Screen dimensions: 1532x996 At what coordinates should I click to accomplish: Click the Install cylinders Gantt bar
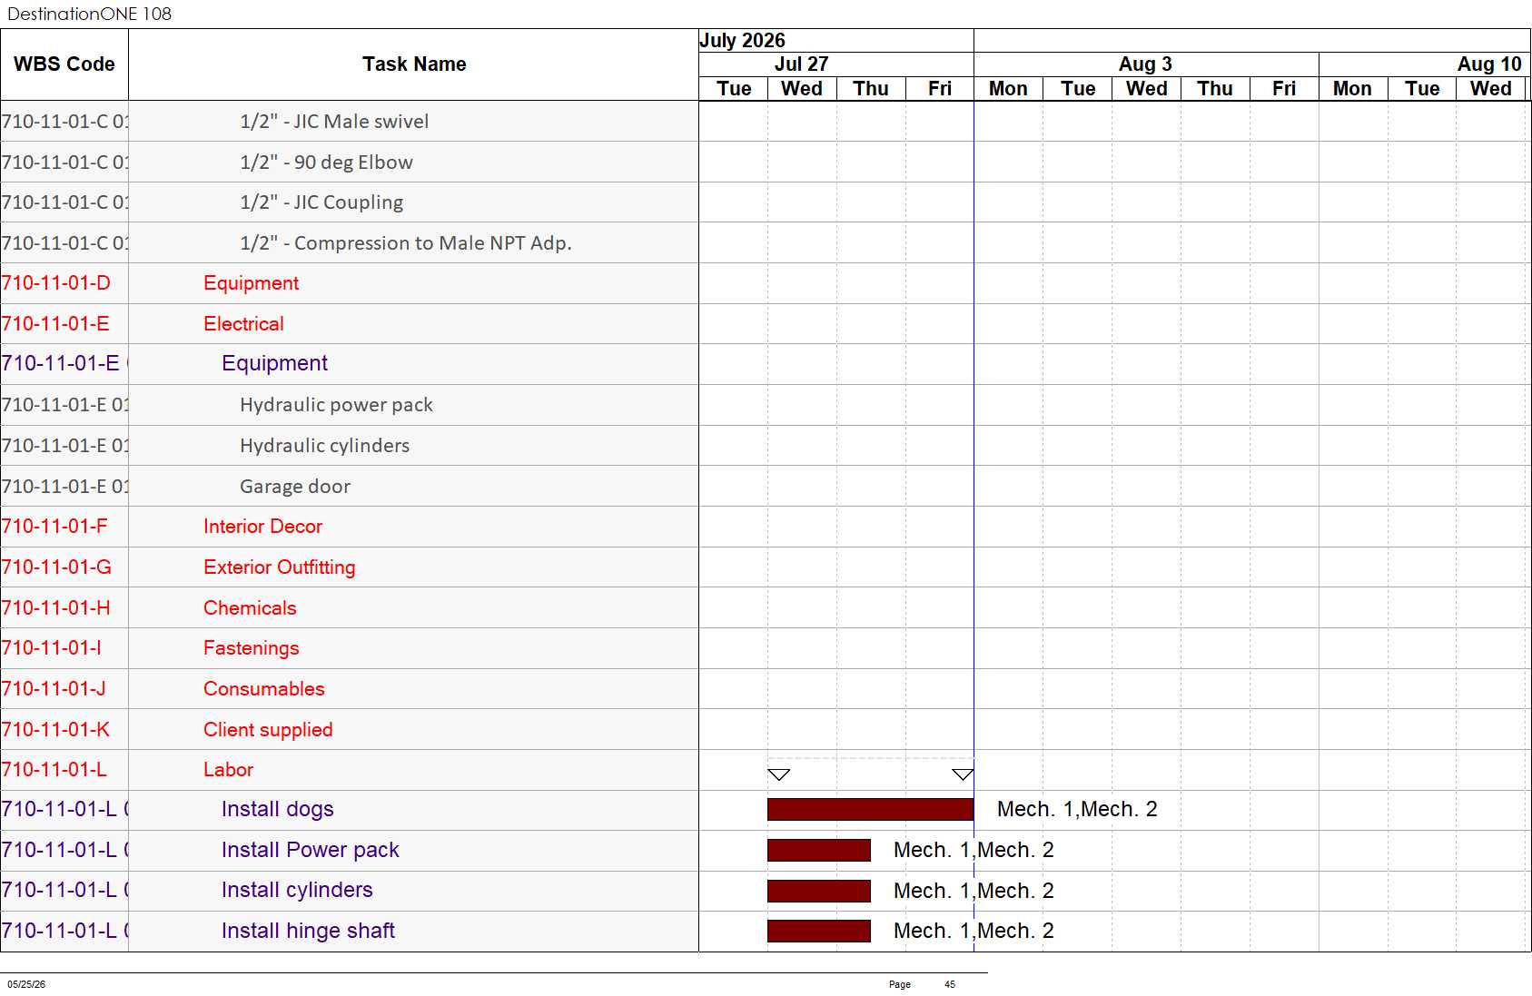tap(818, 891)
